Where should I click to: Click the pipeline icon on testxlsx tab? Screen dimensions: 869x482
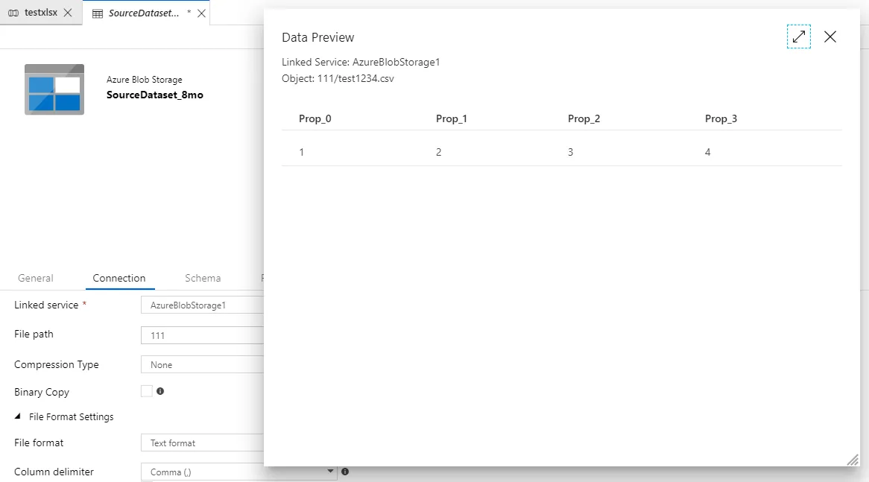(x=13, y=13)
